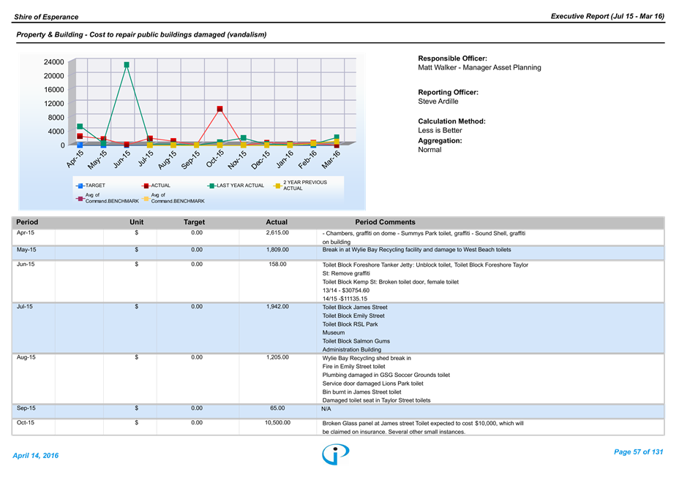The height and width of the screenshot is (480, 679).
Task: Click 'Calculation Method:' label
Action: coord(451,121)
